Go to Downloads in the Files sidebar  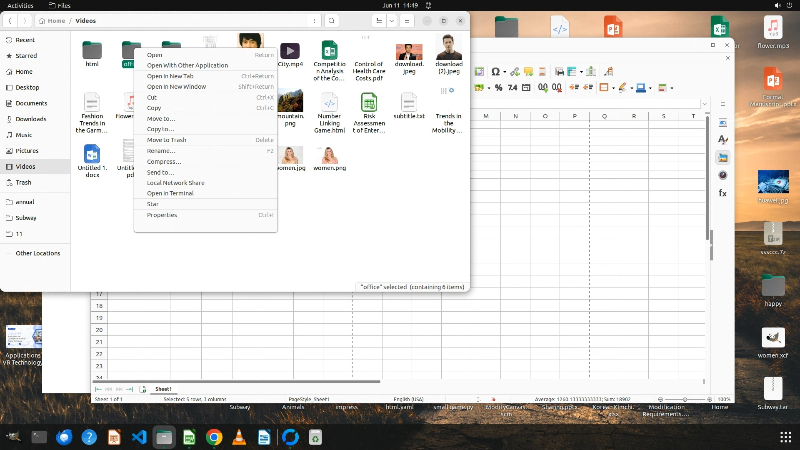[31, 119]
